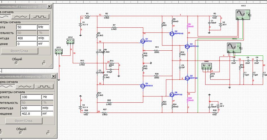Image resolution: width=267 pixels, height=140 pixels.
Task: Select resistor R16 2kΩ
Action: coord(240,68)
